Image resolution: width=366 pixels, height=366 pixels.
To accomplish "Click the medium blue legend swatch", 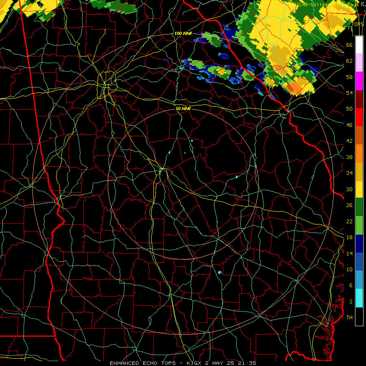I will (x=359, y=261).
